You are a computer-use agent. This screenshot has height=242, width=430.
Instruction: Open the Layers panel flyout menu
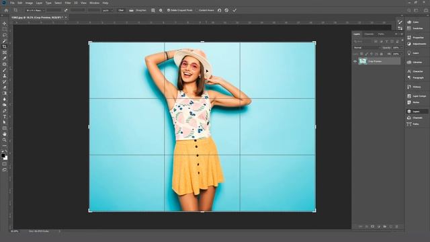pos(402,34)
